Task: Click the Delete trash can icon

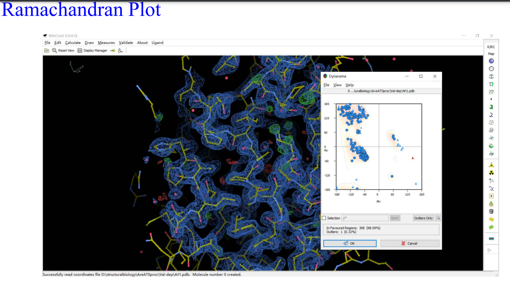Action: point(491,212)
